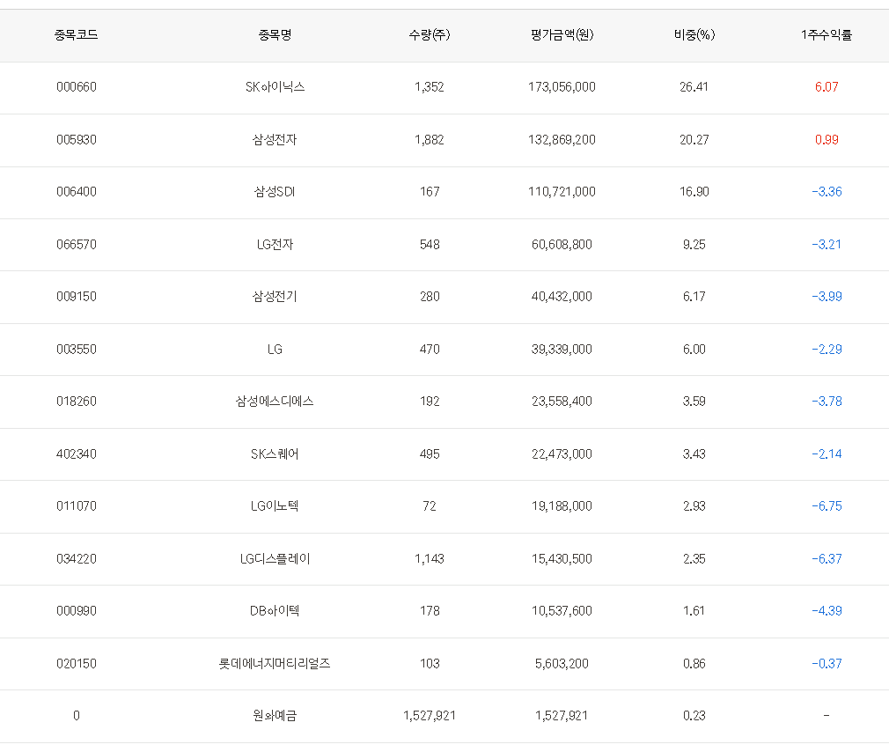This screenshot has height=752, width=889.
Task: Select stock code 018260
Action: 77,402
